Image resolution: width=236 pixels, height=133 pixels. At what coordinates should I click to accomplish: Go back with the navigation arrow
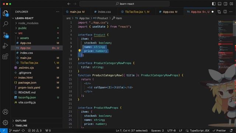(69, 4)
